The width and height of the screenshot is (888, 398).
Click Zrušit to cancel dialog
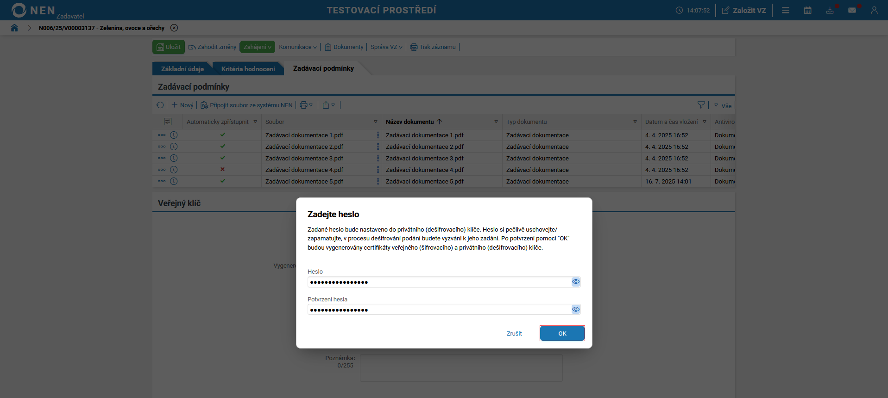point(514,333)
